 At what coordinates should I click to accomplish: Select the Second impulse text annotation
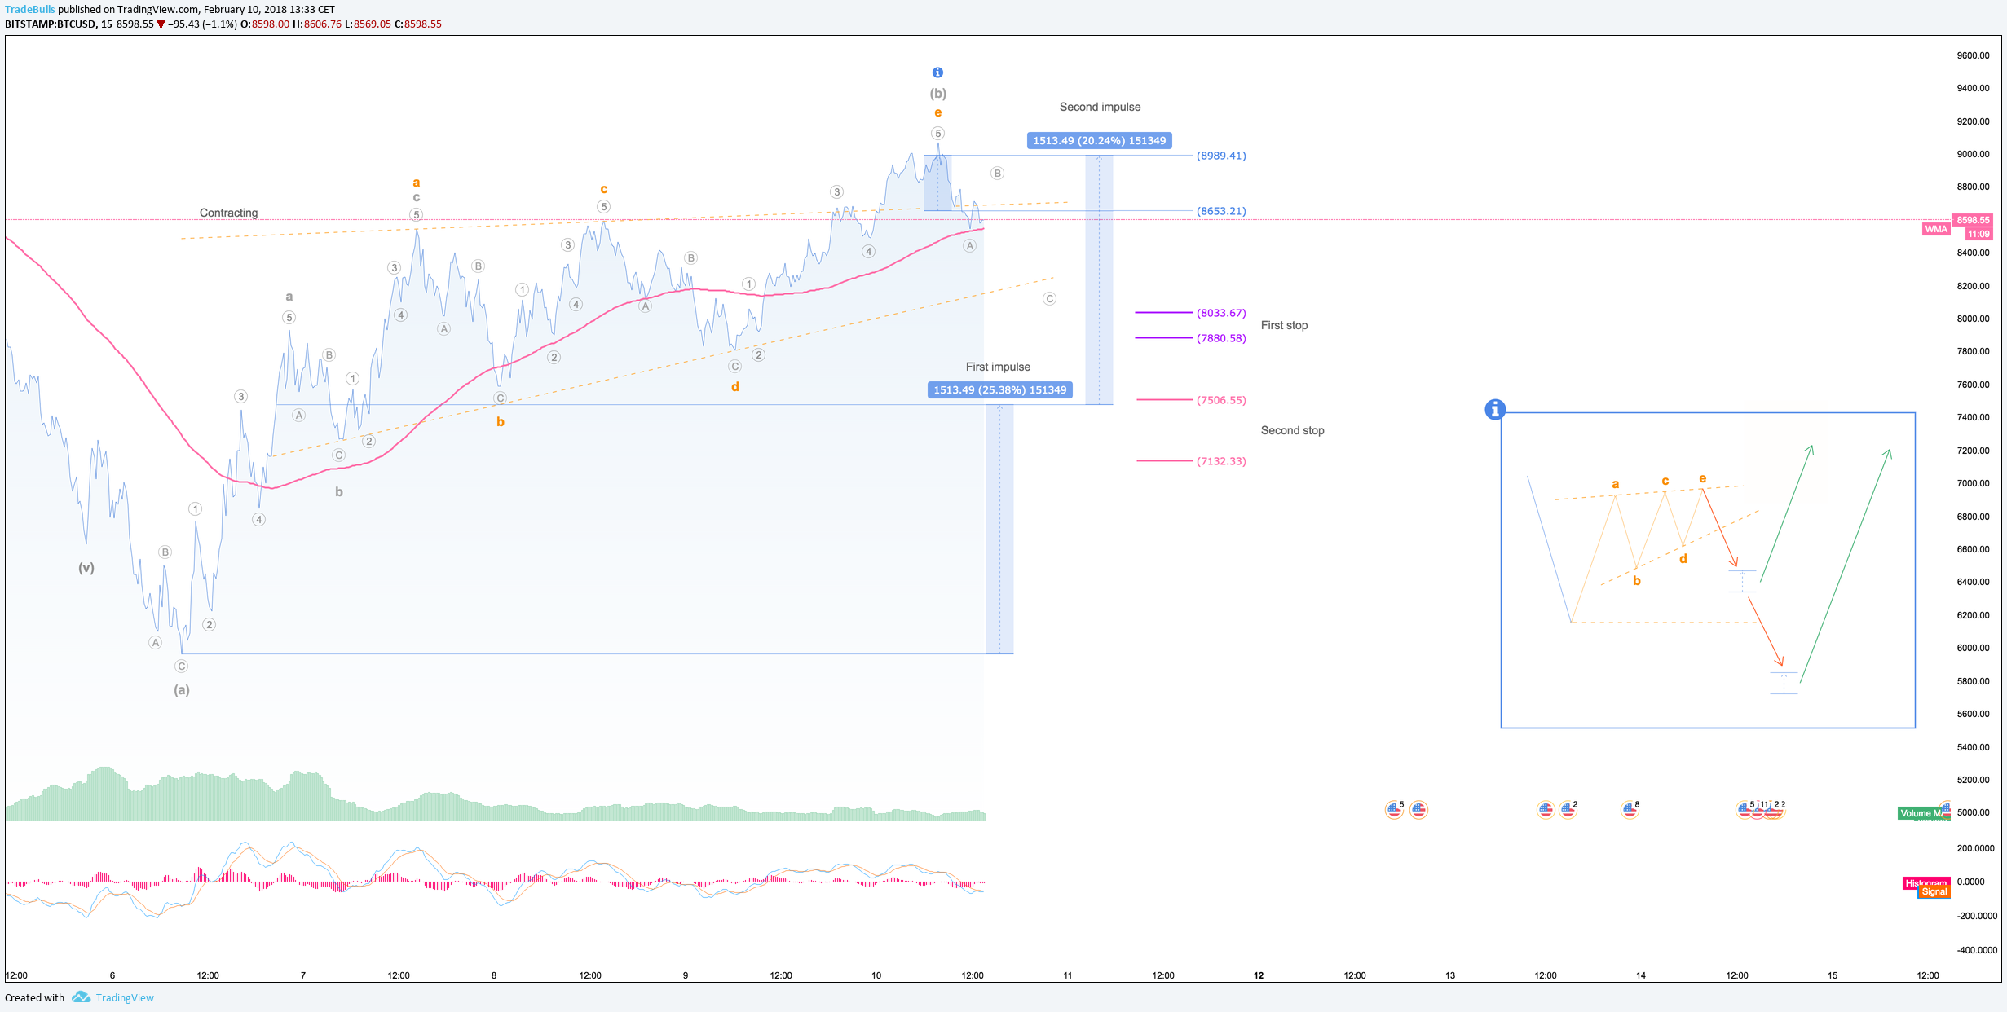1100,107
